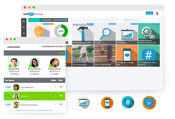Click the Csaba Gabor name
175x119 pixels.
[14, 69]
